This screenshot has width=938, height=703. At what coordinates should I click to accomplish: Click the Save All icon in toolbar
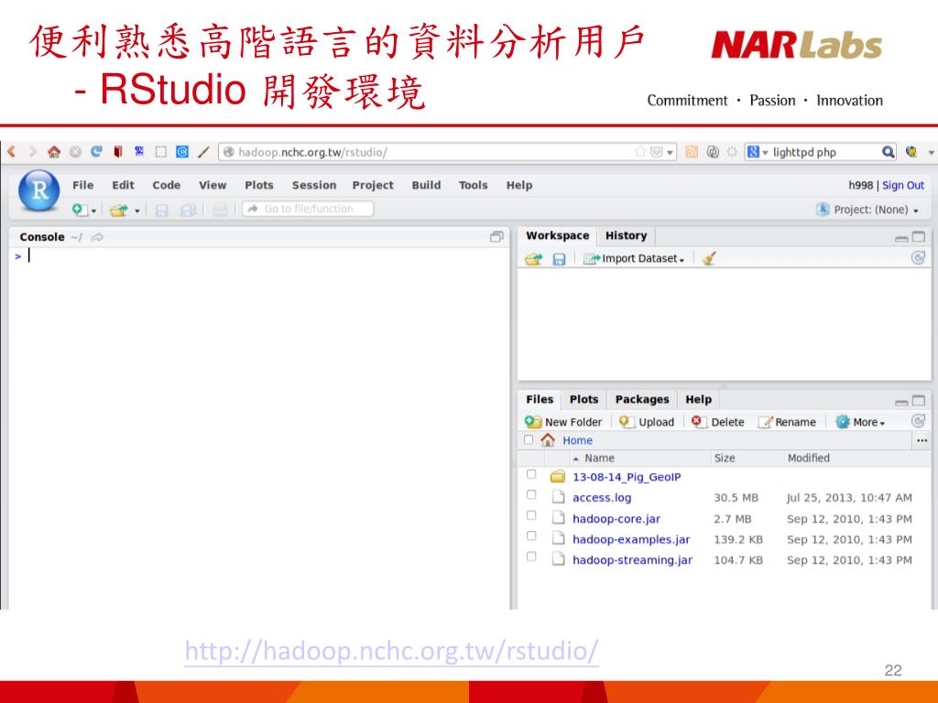click(188, 210)
